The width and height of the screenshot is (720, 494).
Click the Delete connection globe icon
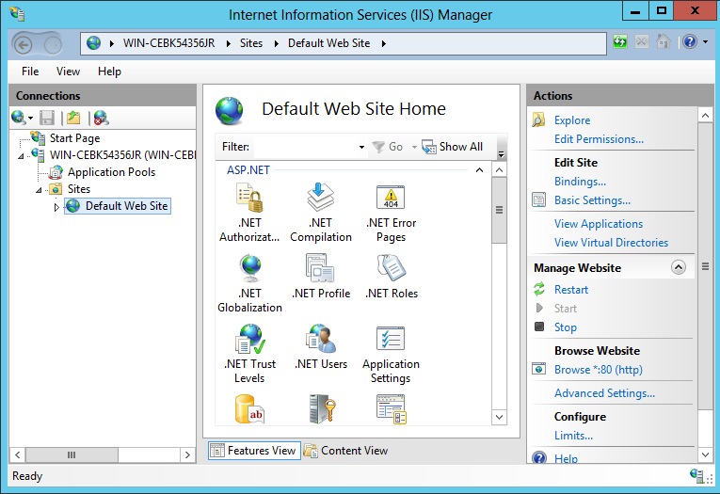(x=101, y=118)
